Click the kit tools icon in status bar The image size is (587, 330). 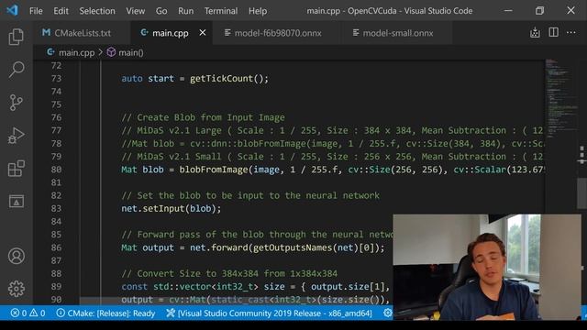171,313
